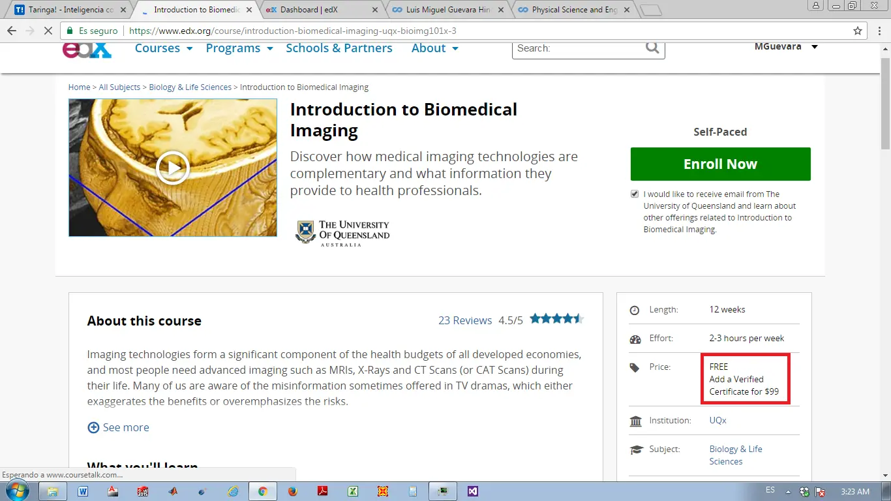Show hidden system tray icons
Image resolution: width=891 pixels, height=501 pixels.
coord(788,491)
